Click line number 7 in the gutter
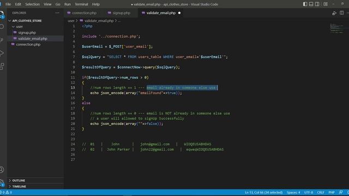The image size is (349, 196). click(74, 57)
